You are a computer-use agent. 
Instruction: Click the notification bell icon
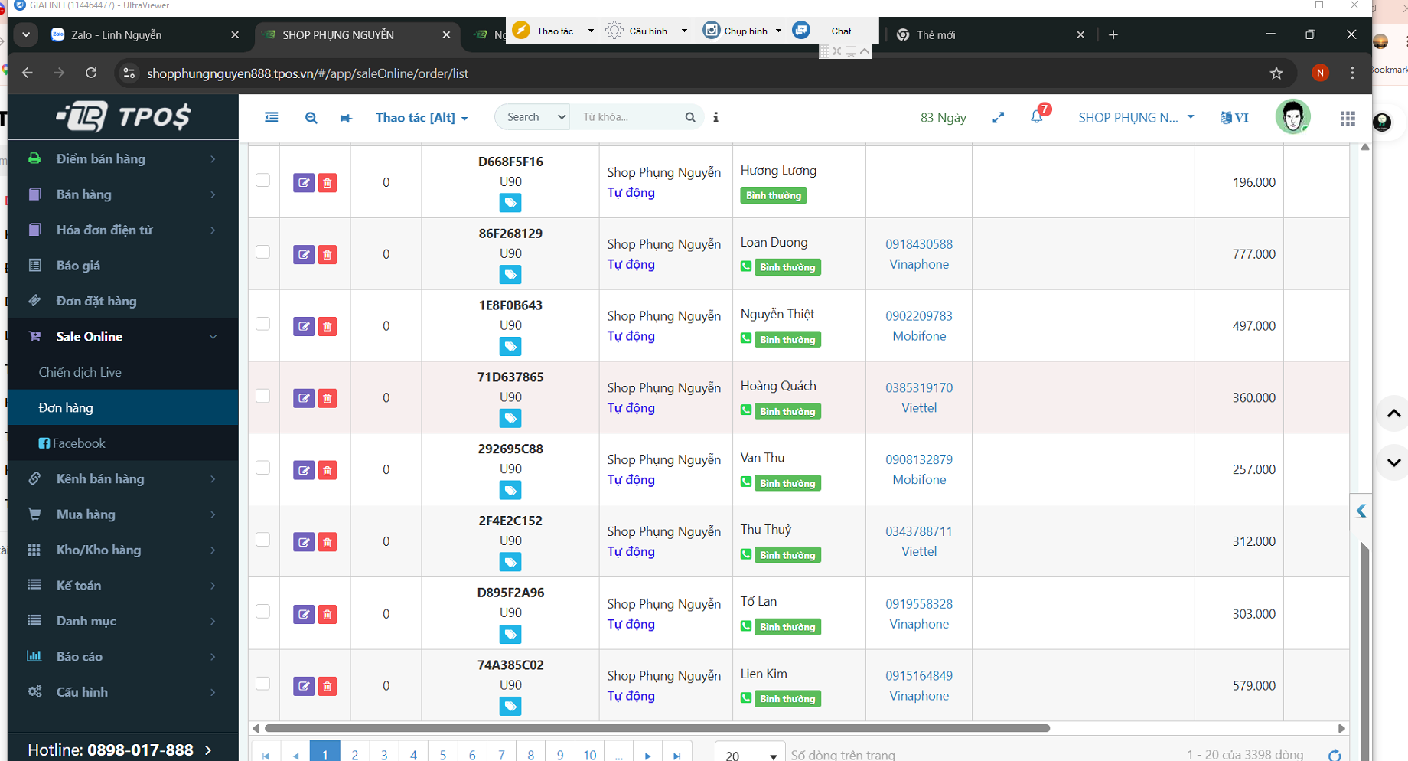click(1037, 117)
